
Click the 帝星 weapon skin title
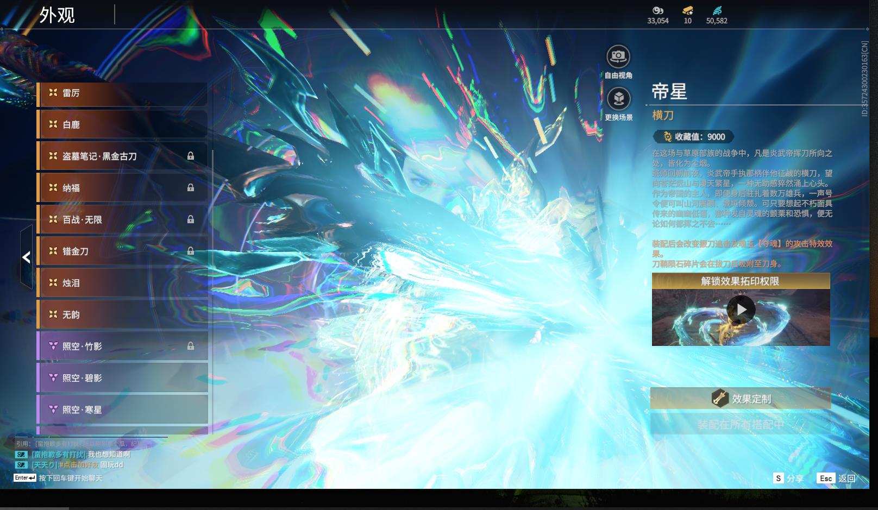click(x=669, y=91)
